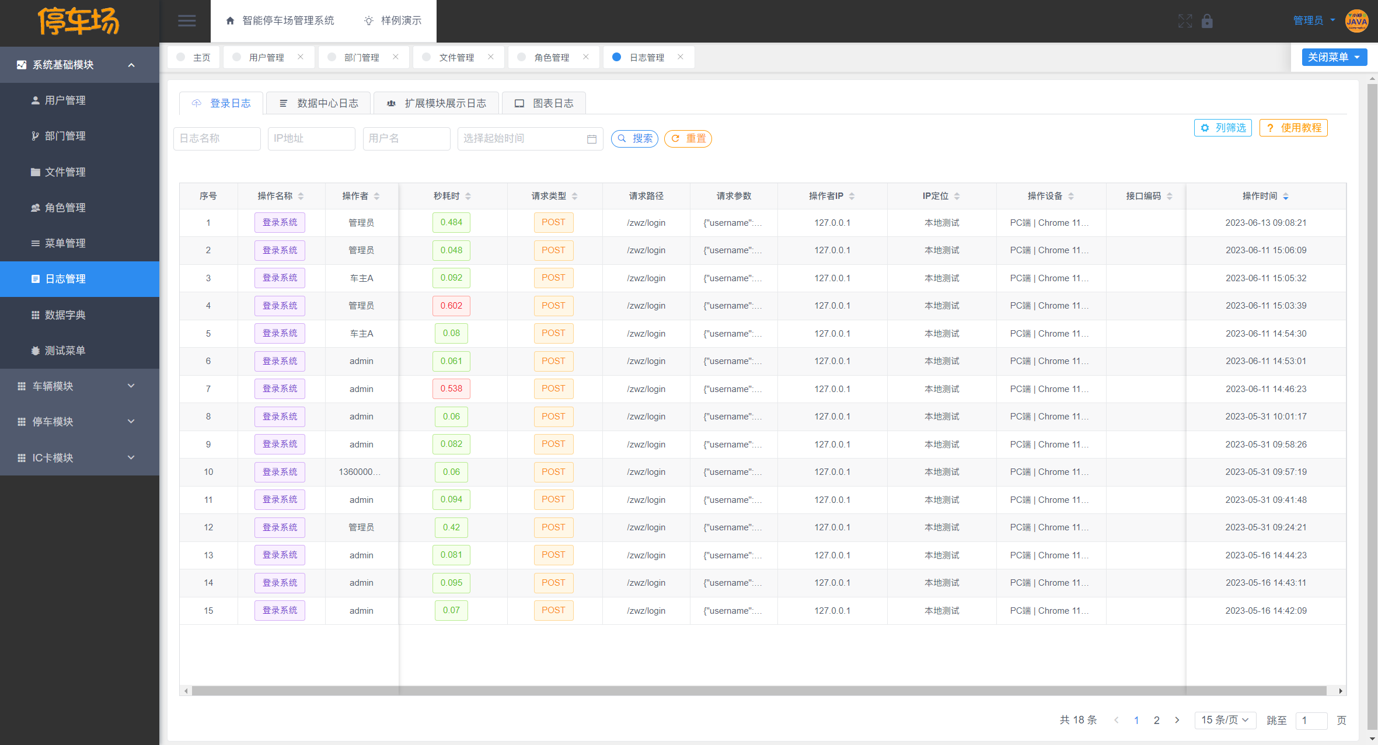Viewport: 1378px width, 745px height.
Task: Expand 车辆模块 sidebar section
Action: tap(77, 386)
